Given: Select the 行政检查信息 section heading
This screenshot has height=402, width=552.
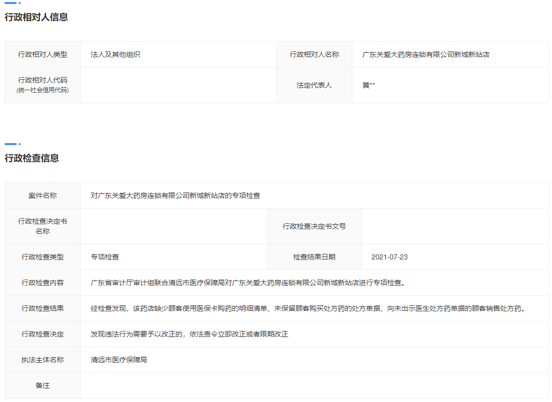Looking at the screenshot, I should point(32,158).
